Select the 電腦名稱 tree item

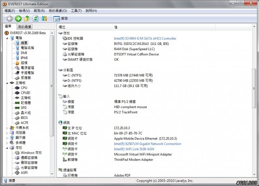point(27,48)
